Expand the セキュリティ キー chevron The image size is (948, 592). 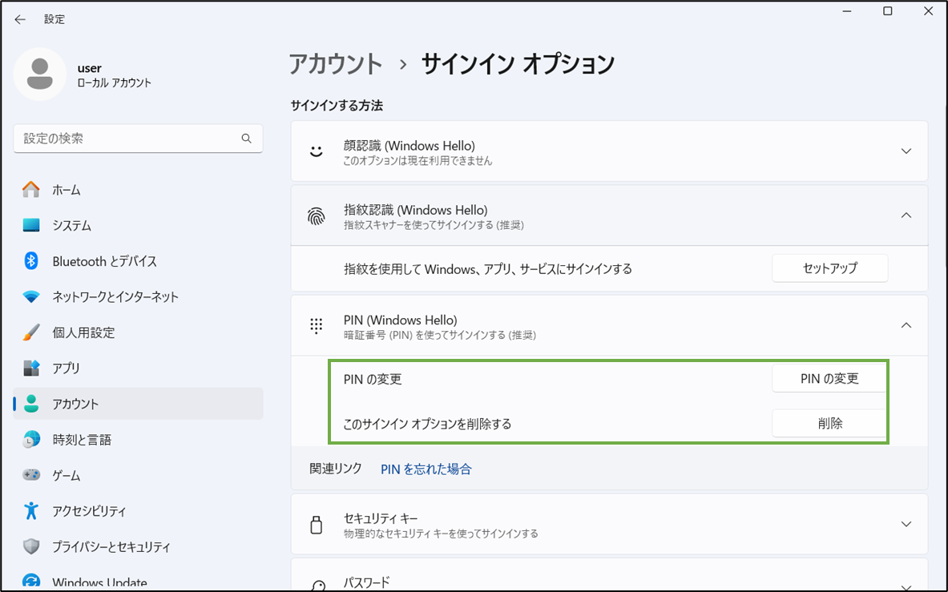(x=906, y=524)
